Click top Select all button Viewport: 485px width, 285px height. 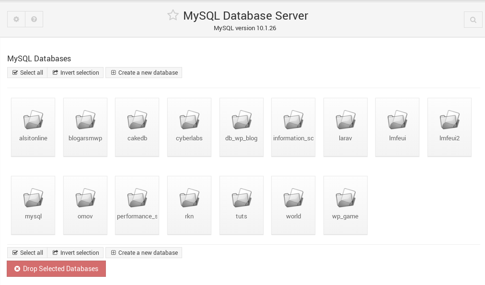[27, 73]
